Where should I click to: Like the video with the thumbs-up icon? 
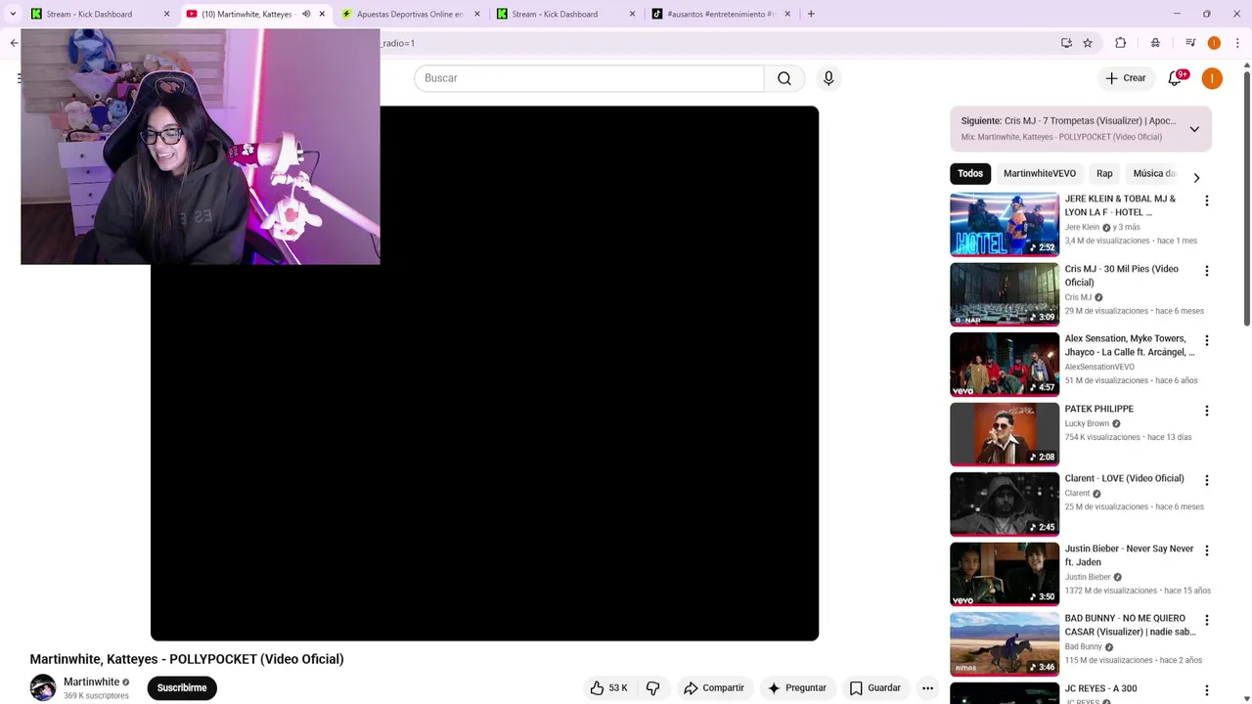coord(597,688)
